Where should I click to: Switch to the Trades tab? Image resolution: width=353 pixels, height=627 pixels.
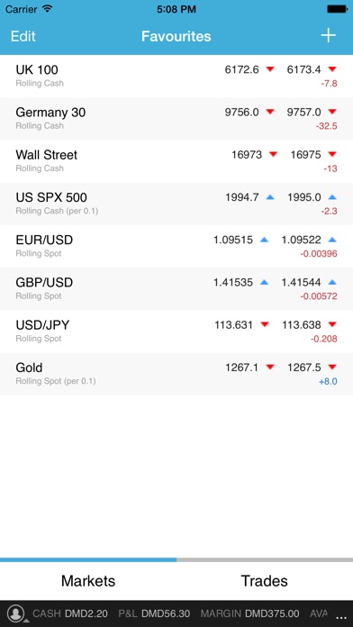[x=265, y=581]
